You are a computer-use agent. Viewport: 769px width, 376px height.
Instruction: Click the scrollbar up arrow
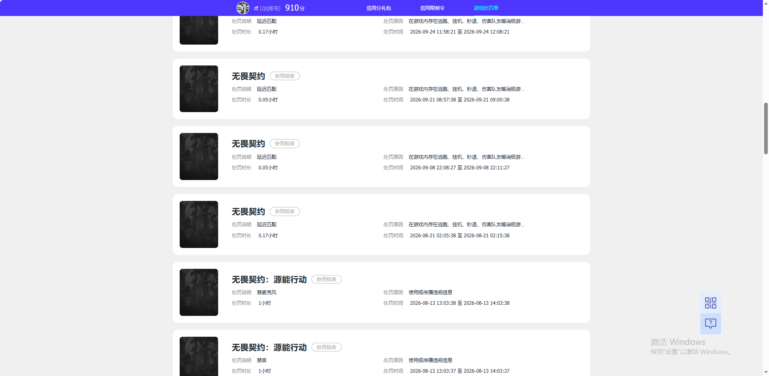pyautogui.click(x=766, y=3)
